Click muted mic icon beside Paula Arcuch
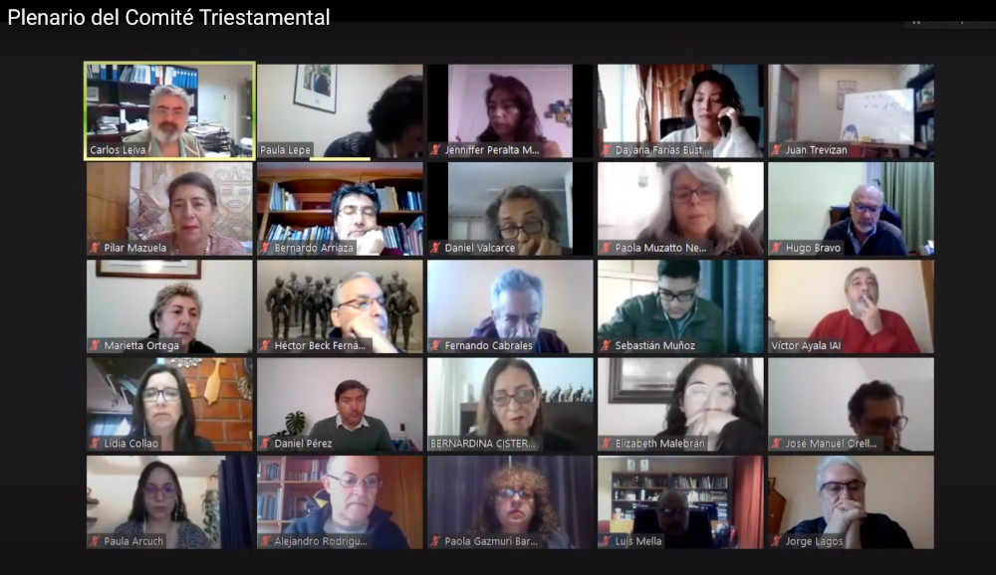The image size is (996, 575). [96, 541]
